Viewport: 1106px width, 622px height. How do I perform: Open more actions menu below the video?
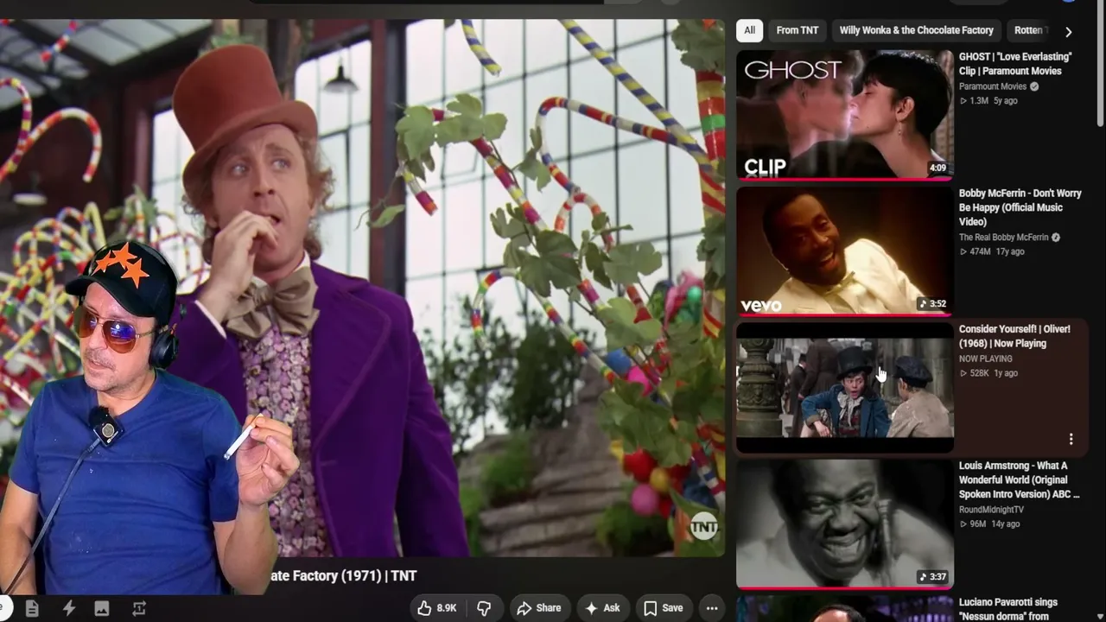click(712, 608)
